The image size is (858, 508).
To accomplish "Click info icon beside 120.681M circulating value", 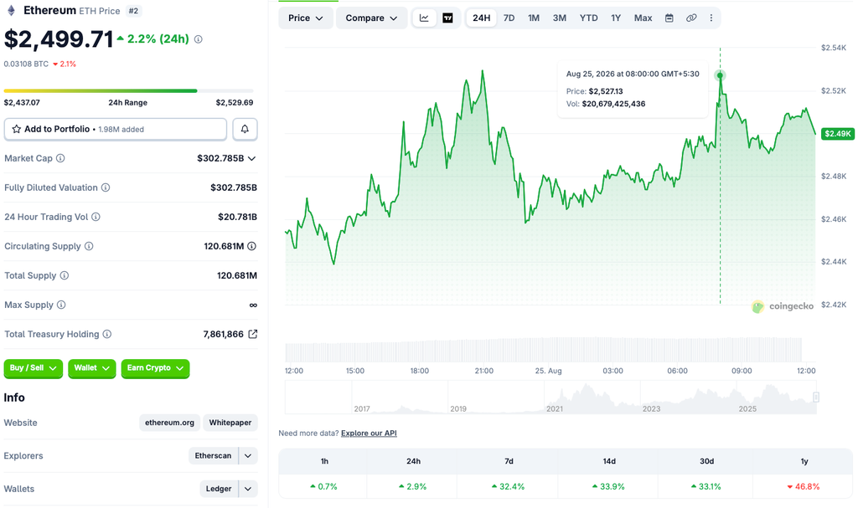I will [251, 246].
